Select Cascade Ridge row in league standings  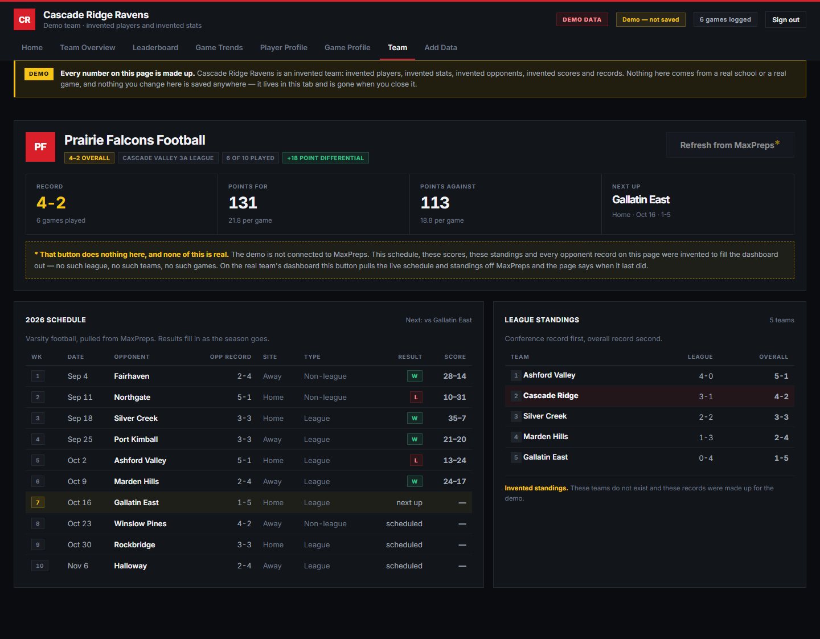(x=649, y=396)
